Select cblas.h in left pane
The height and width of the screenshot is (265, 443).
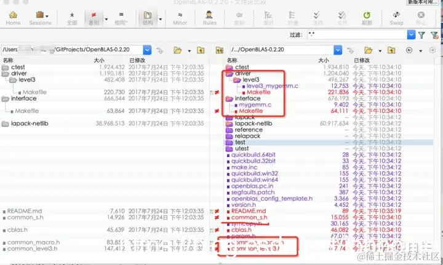[x=17, y=230]
